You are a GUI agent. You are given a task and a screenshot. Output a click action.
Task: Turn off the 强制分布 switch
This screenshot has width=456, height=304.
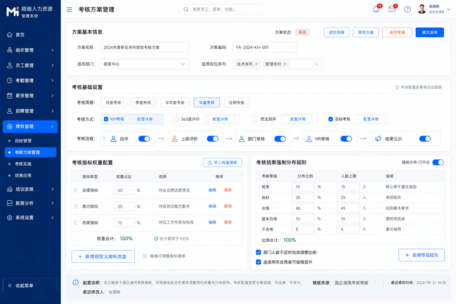[438, 162]
